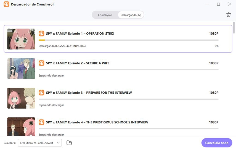Click the 'Descargando:00:02:20, 47.41MB/1.40GB' status

62,46
